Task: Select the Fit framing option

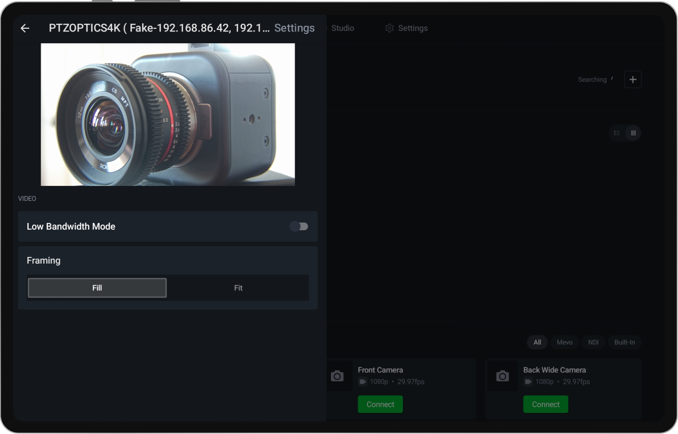Action: (x=238, y=288)
